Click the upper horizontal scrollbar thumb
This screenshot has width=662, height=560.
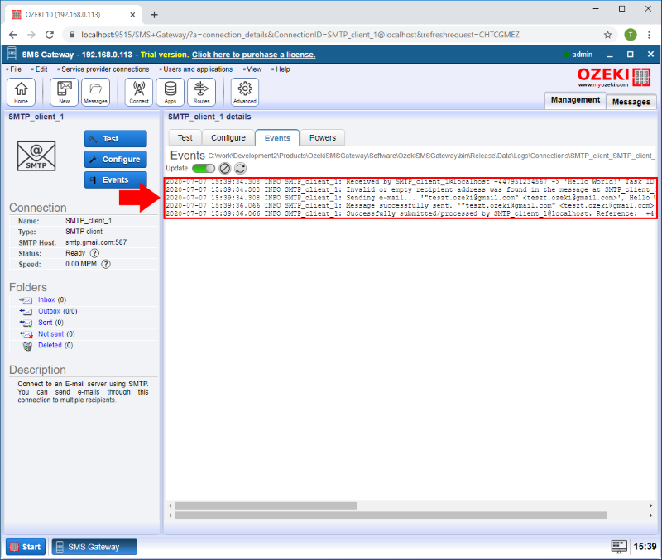266,505
